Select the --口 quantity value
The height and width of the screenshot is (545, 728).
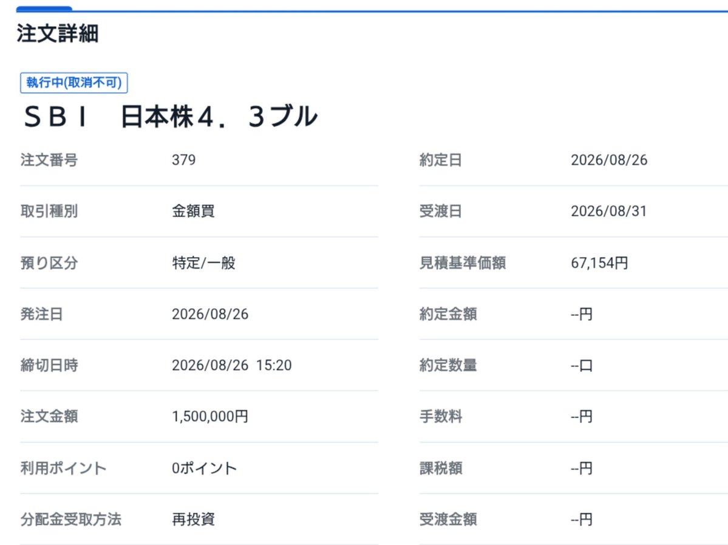(x=581, y=365)
